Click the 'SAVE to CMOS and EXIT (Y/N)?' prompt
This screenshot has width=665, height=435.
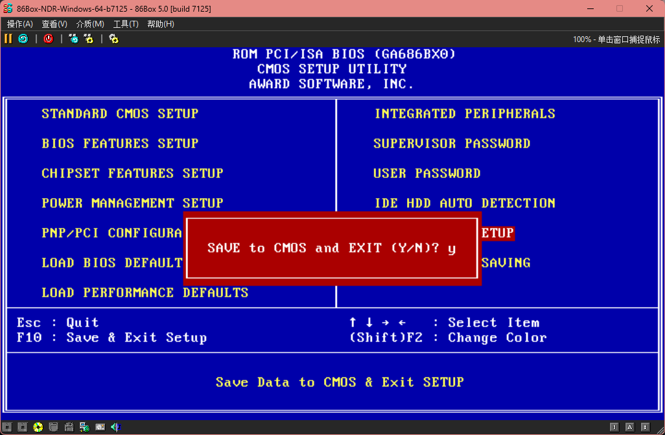(323, 248)
